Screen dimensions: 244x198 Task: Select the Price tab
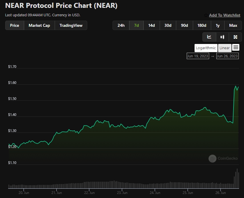point(15,25)
